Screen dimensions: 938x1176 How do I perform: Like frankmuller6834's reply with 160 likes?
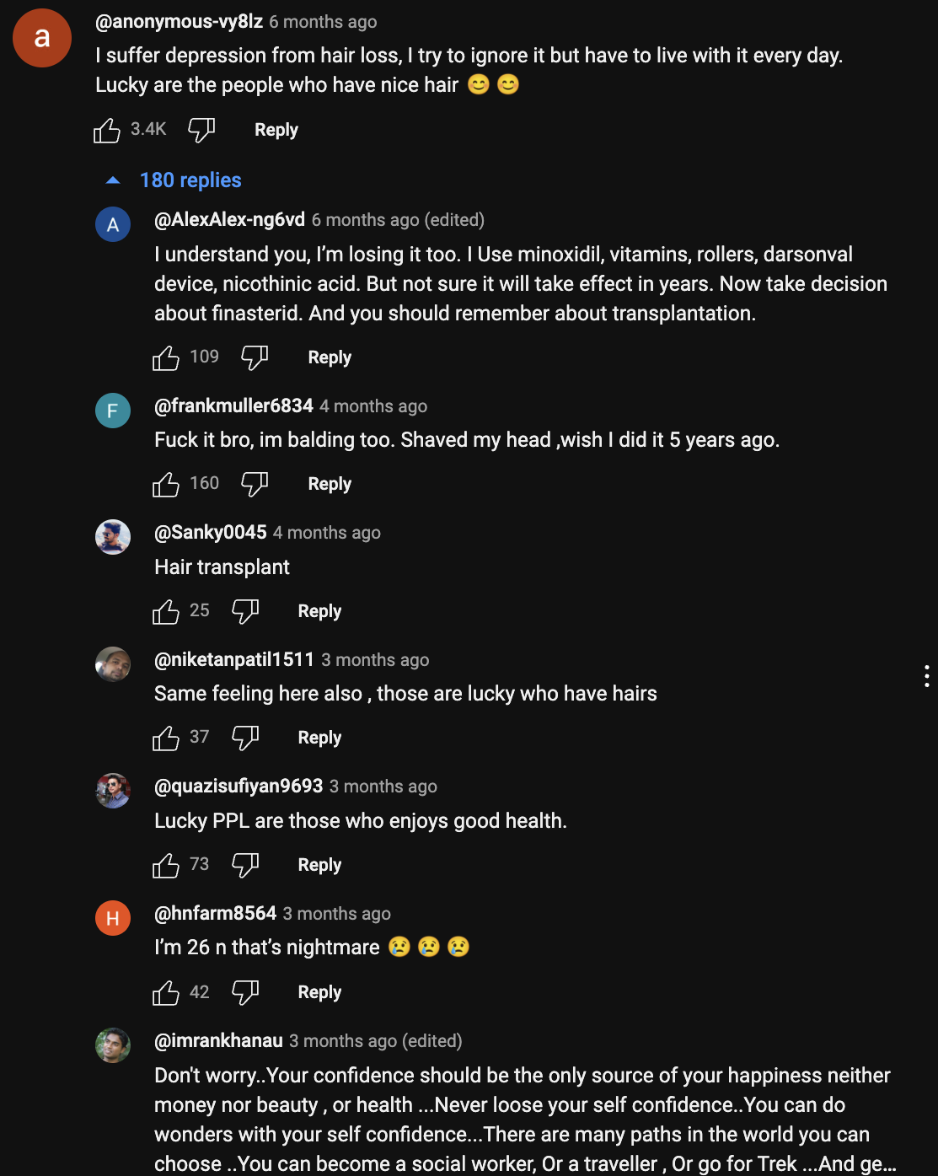(x=166, y=485)
